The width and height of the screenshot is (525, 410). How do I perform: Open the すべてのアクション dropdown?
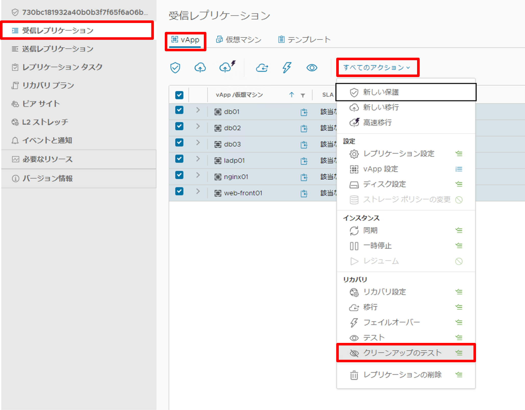(x=378, y=68)
